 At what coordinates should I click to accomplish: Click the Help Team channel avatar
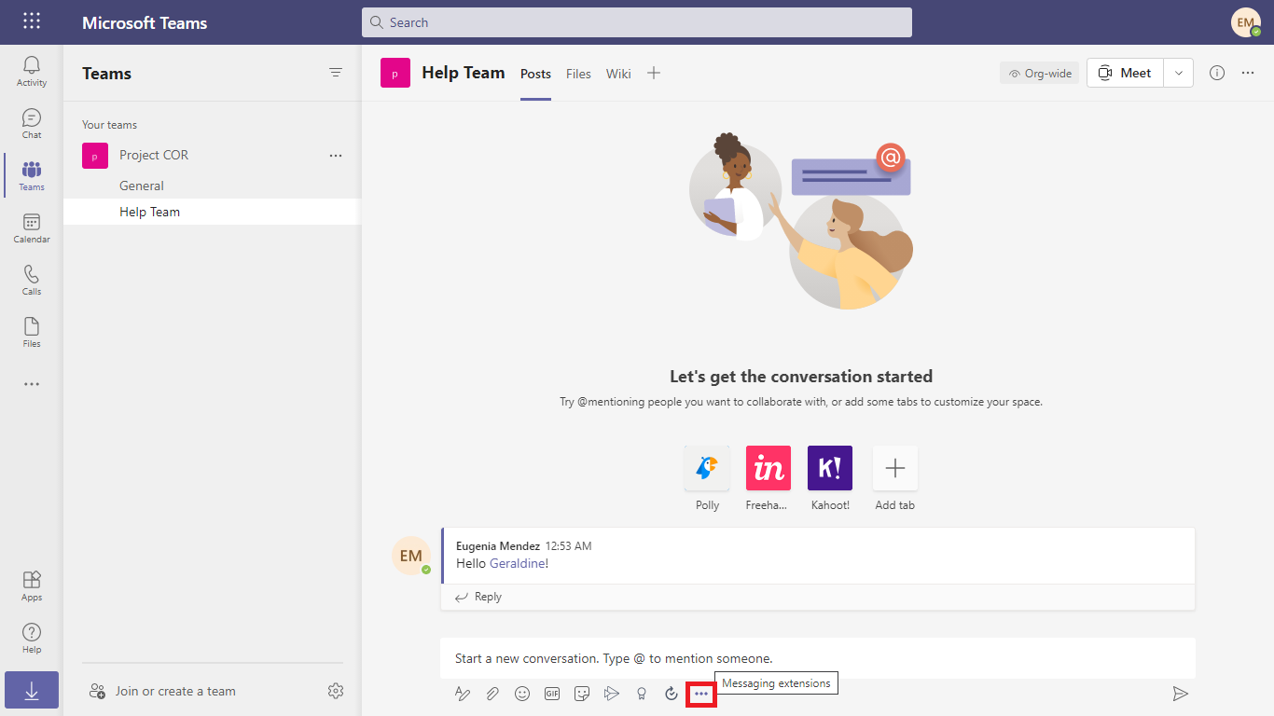click(x=395, y=73)
